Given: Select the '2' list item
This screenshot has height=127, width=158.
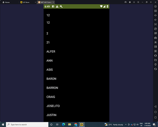Looking at the screenshot, I should (x=76, y=33).
